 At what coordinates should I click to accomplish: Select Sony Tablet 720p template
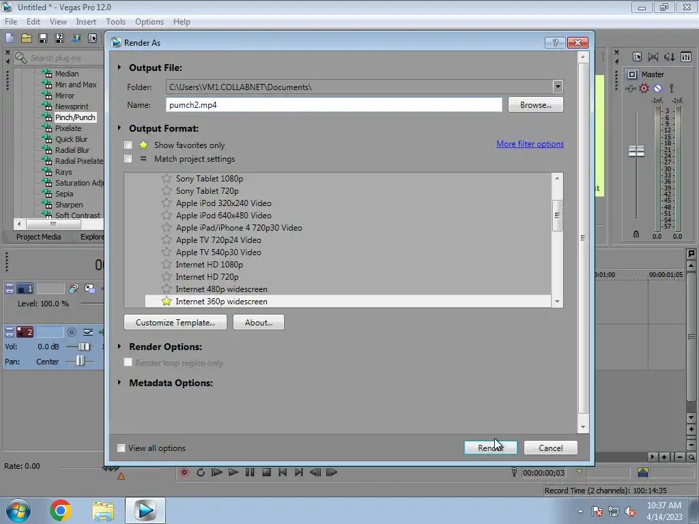[x=208, y=191]
